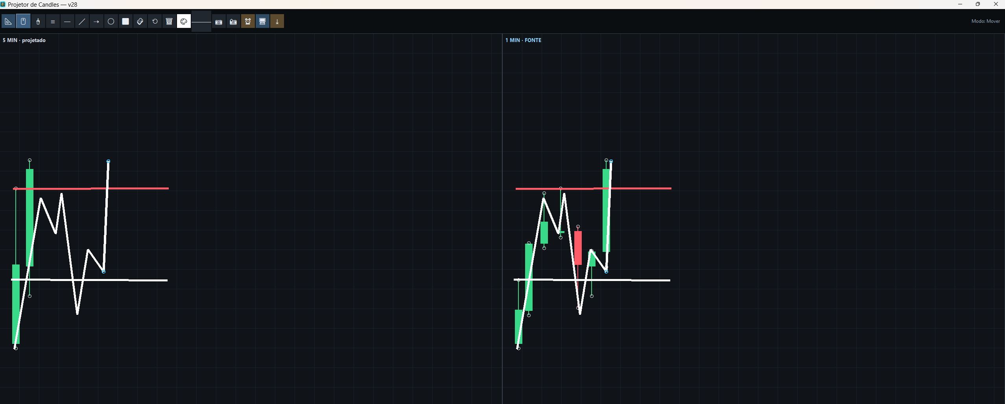The image size is (1005, 404).
Task: Open the three-lines menu icon
Action: click(x=53, y=22)
